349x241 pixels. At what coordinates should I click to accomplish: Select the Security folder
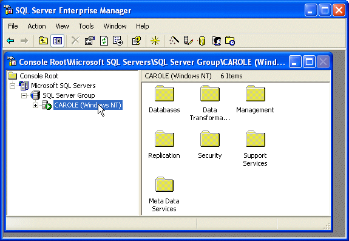pos(210,144)
